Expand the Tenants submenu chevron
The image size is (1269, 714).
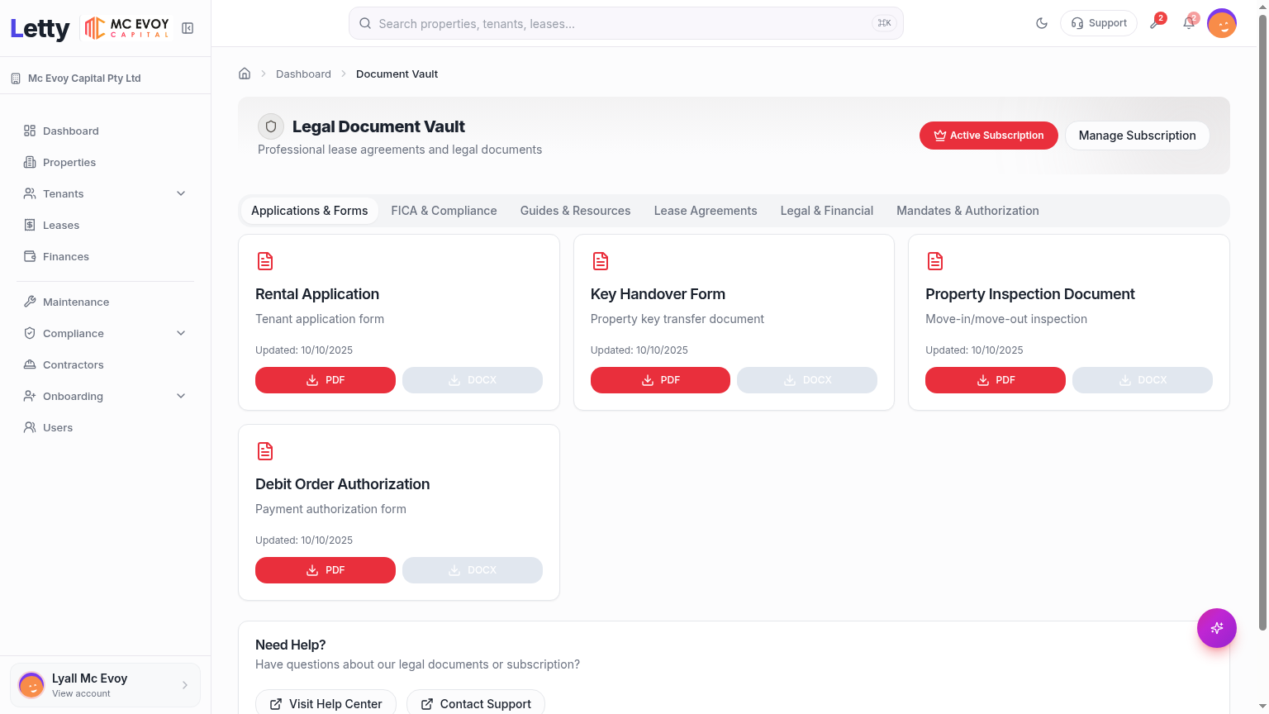coord(181,193)
